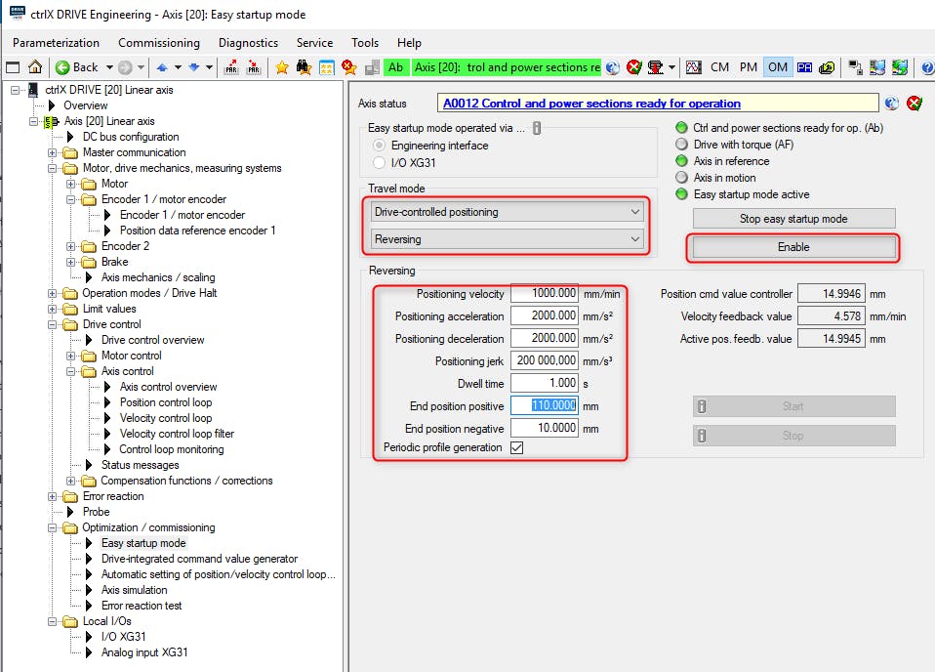Click the Home icon in the toolbar
This screenshot has width=935, height=672.
click(35, 66)
